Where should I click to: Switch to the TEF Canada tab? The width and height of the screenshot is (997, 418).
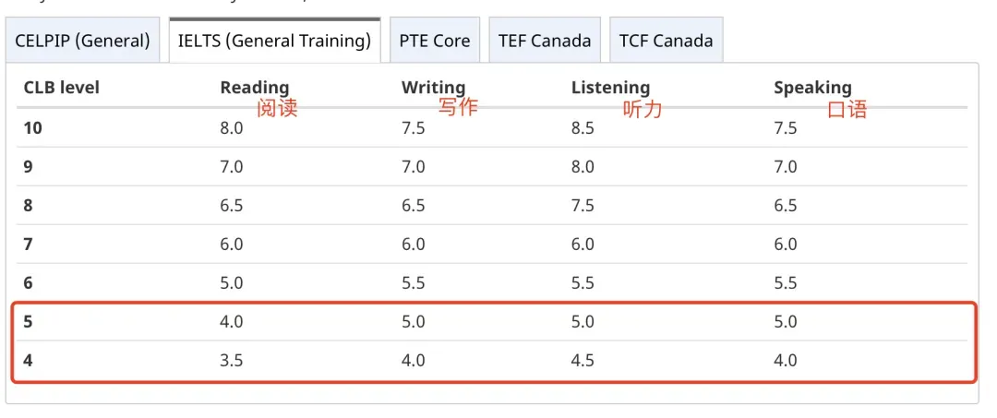tap(545, 42)
